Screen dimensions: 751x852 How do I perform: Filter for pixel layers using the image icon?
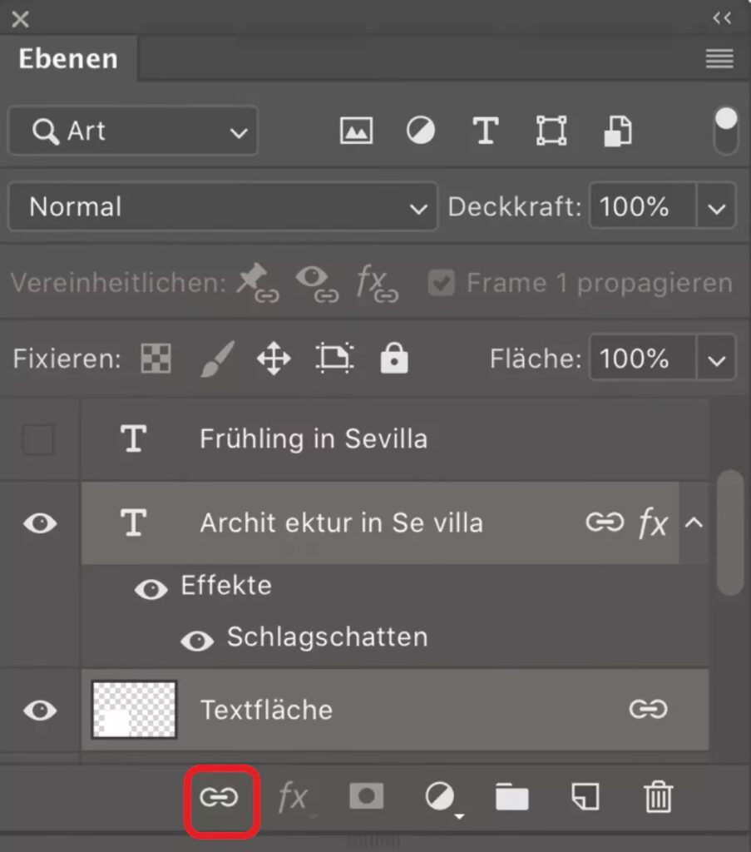point(356,131)
